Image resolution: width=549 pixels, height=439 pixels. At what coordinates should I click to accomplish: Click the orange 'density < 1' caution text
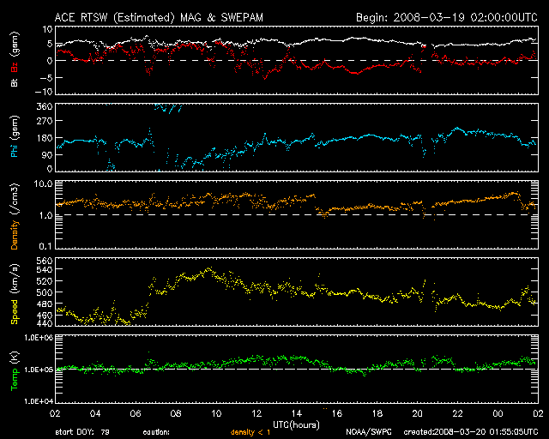tap(250, 433)
